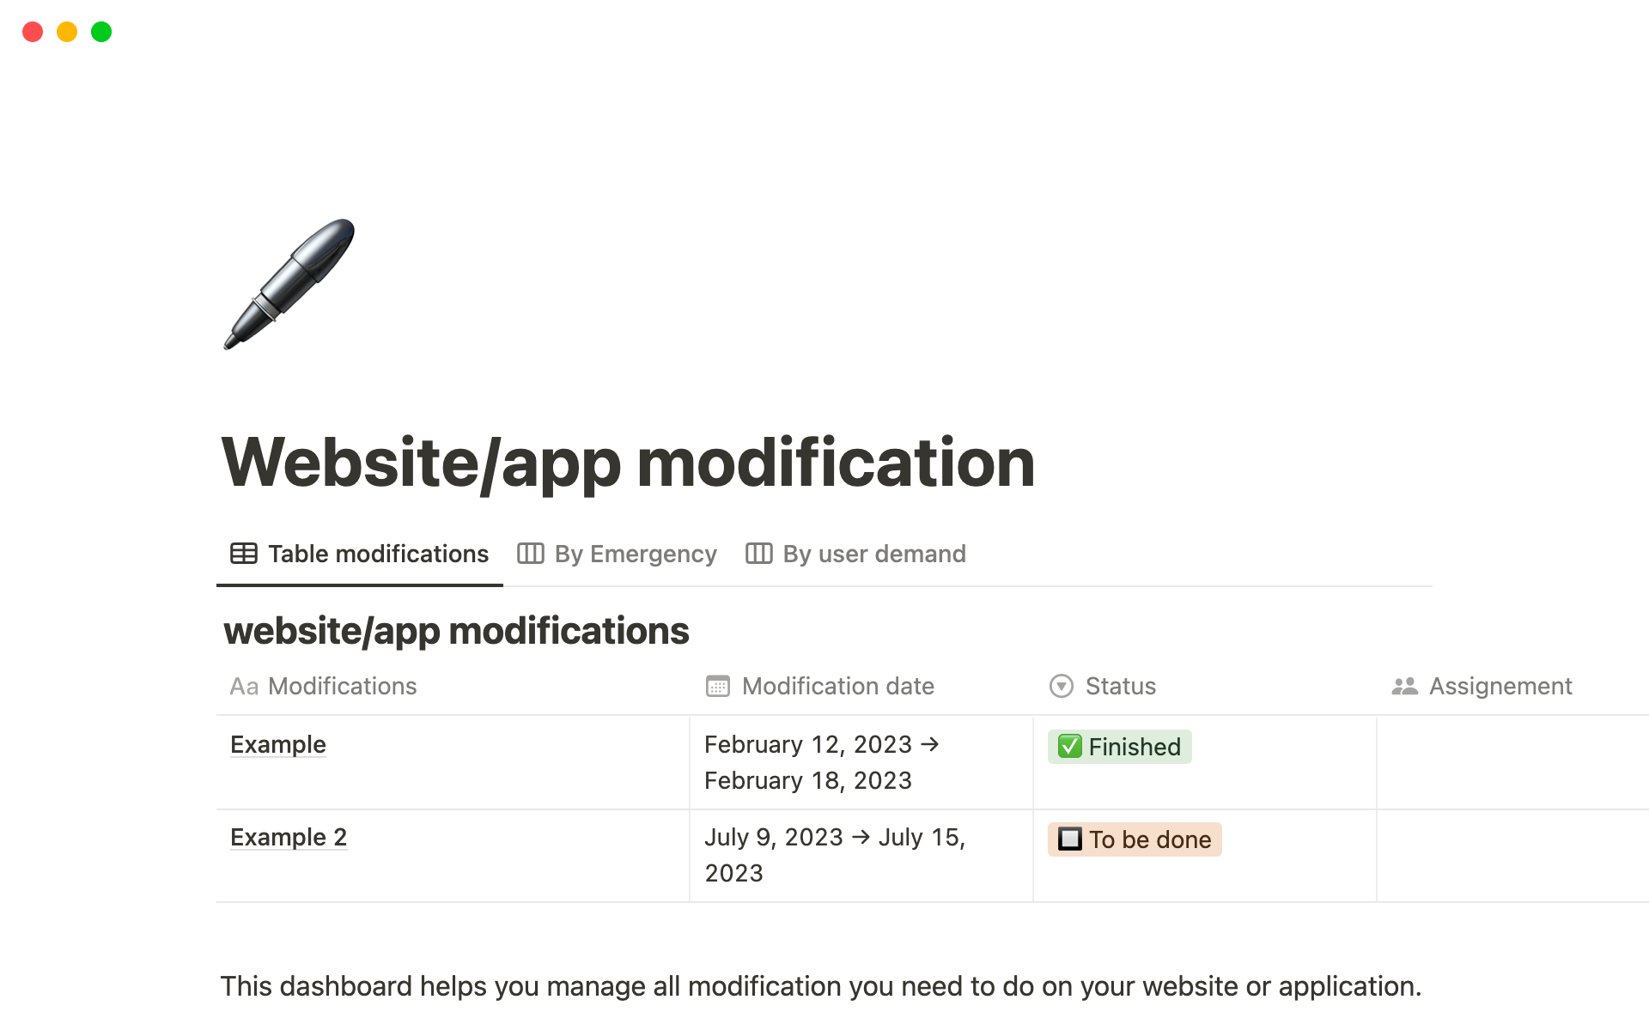Click the board icon beside By Emergency
The height and width of the screenshot is (1030, 1649).
tap(531, 554)
